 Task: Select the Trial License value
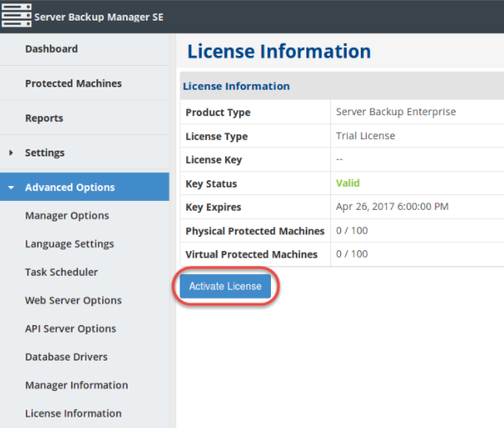[x=366, y=136]
